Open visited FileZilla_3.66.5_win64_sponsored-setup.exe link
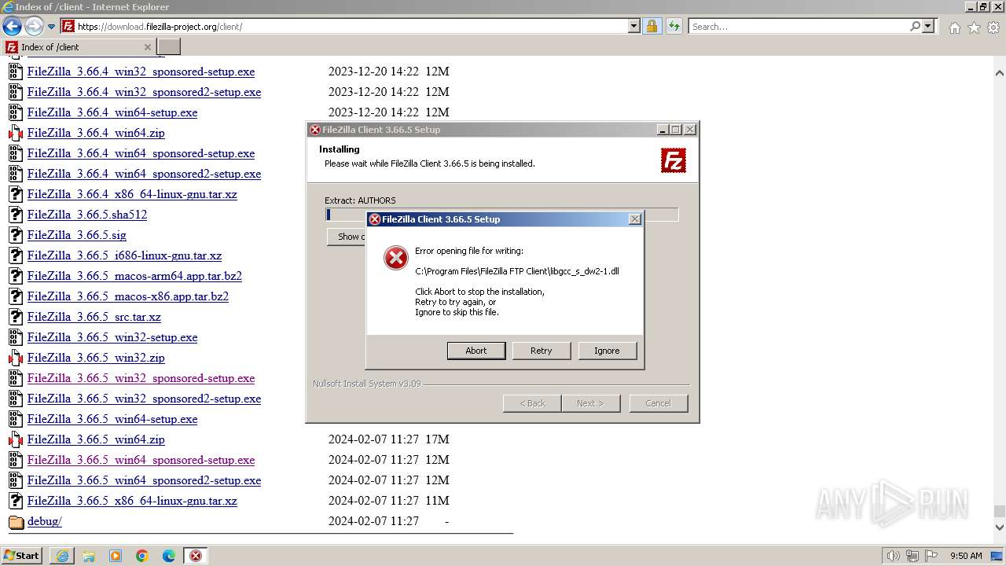The height and width of the screenshot is (566, 1006). (x=141, y=460)
